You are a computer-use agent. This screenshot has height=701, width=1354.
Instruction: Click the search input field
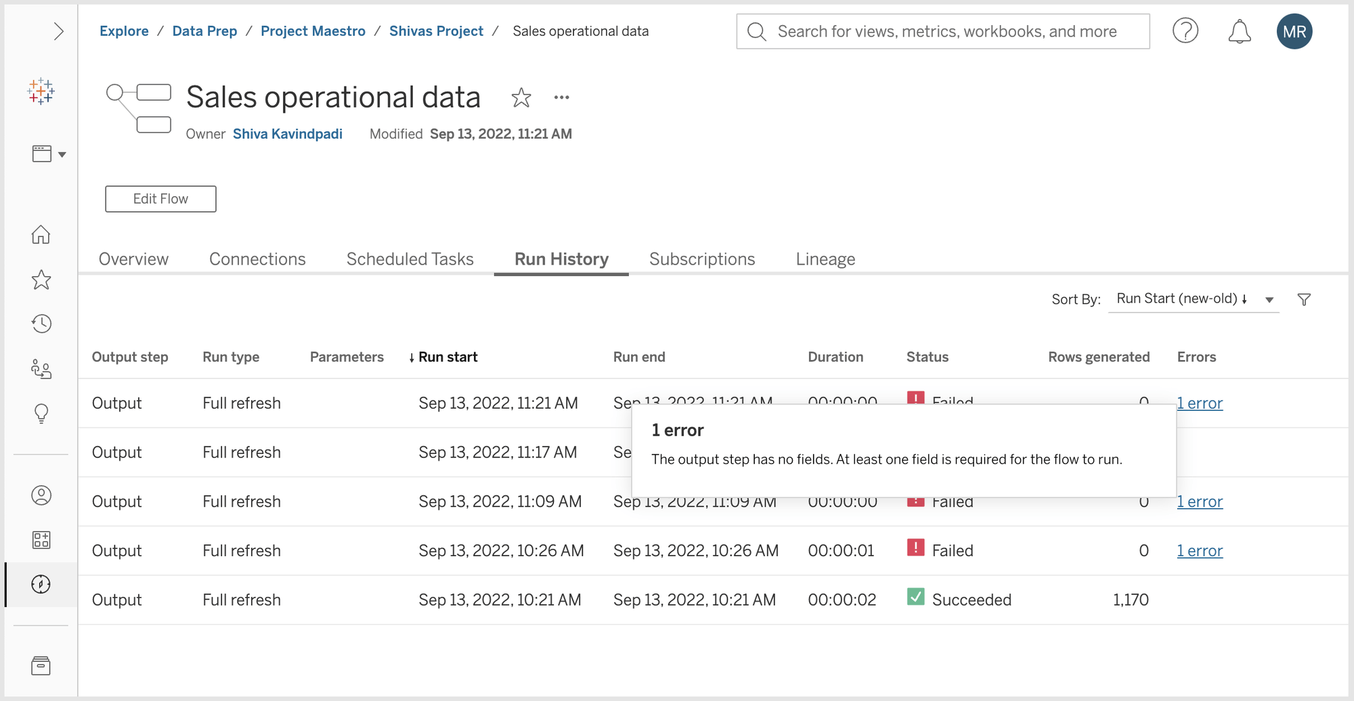(948, 31)
